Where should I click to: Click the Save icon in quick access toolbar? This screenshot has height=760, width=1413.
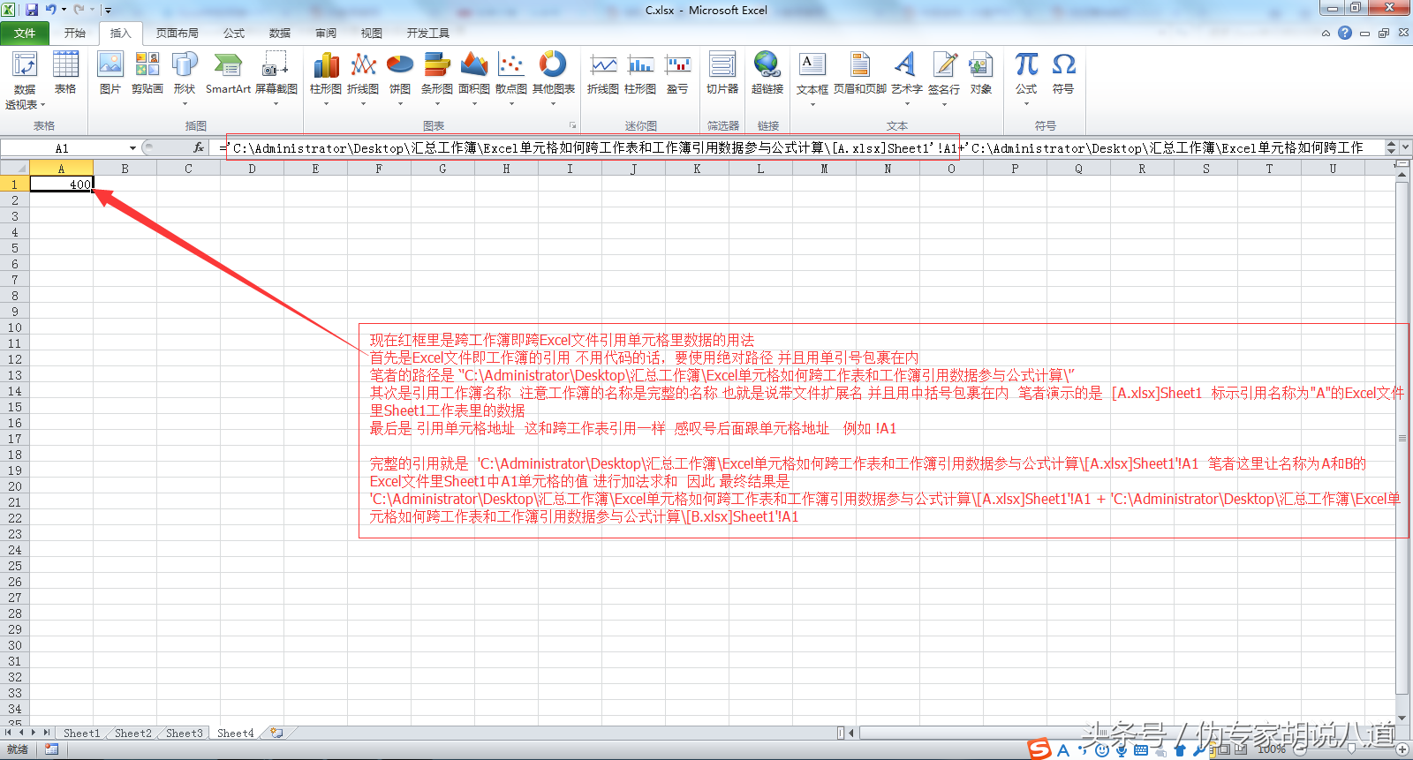[32, 10]
